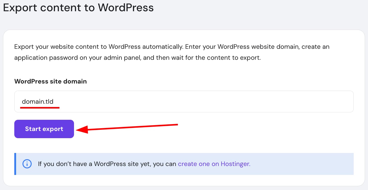Click the red arrow pointing at Start export
The height and width of the screenshot is (190, 368).
[x=133, y=127]
